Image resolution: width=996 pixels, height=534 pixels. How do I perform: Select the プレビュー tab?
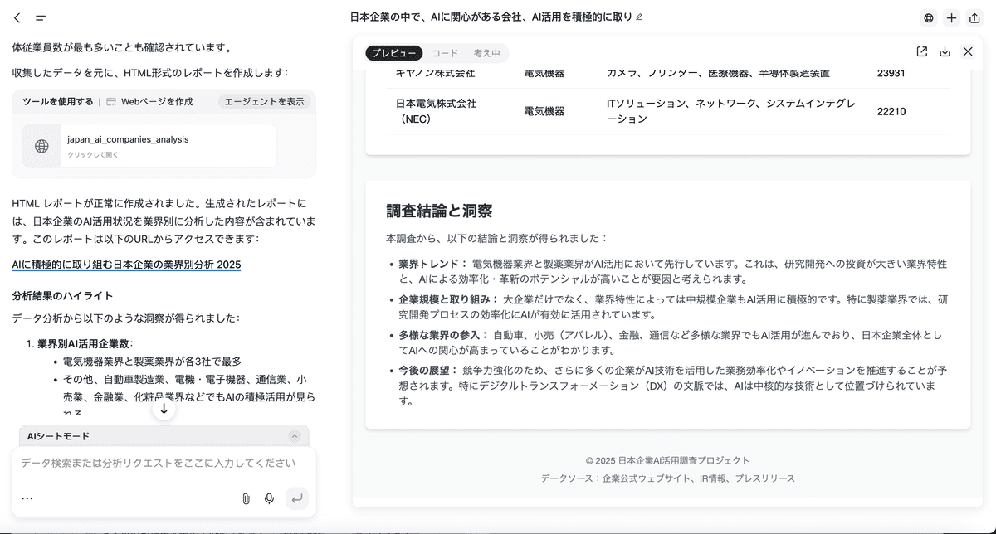point(393,53)
